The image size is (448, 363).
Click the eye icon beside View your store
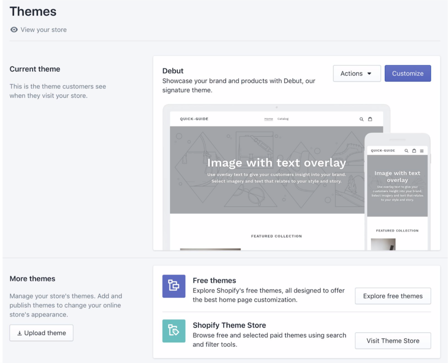point(14,30)
